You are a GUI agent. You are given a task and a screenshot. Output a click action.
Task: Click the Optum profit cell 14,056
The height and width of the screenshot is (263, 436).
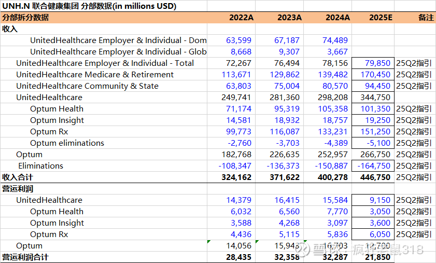coord(238,246)
